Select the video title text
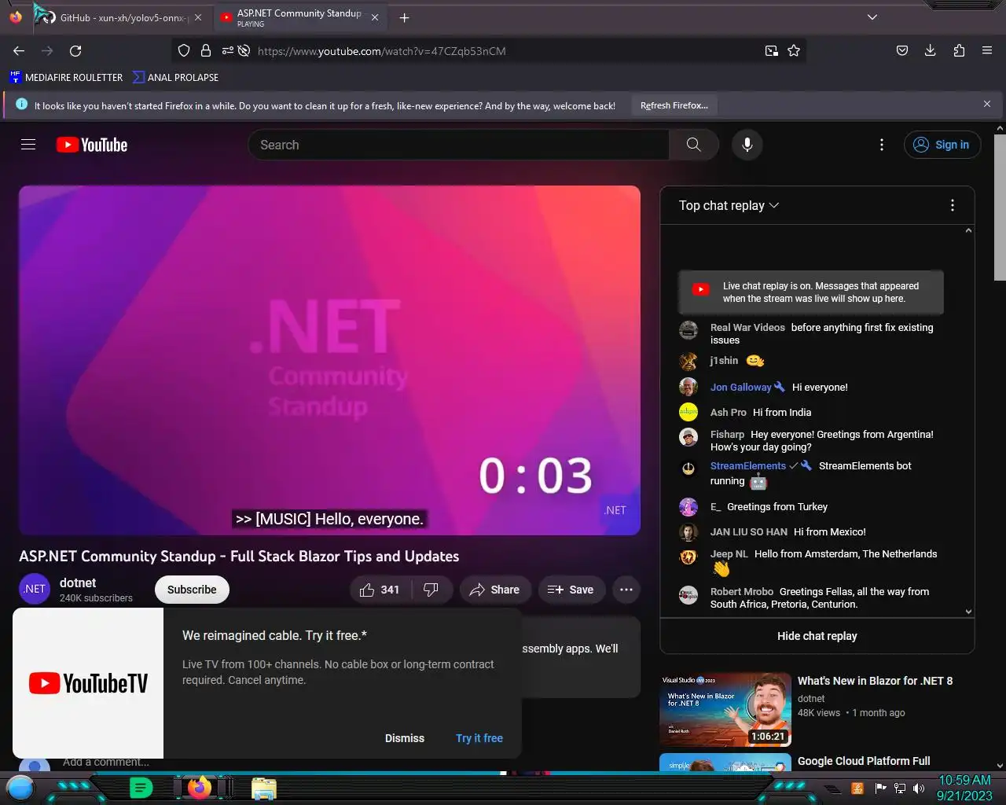The width and height of the screenshot is (1006, 805). [239, 556]
